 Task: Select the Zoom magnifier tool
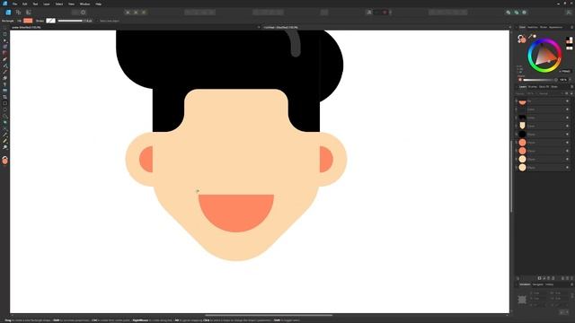pos(4,147)
